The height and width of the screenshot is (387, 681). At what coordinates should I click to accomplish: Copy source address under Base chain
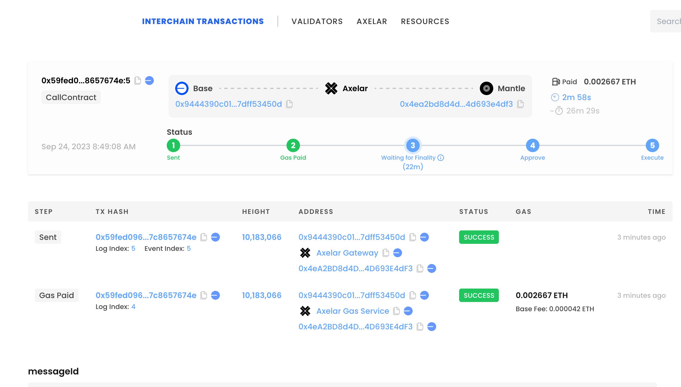point(290,104)
